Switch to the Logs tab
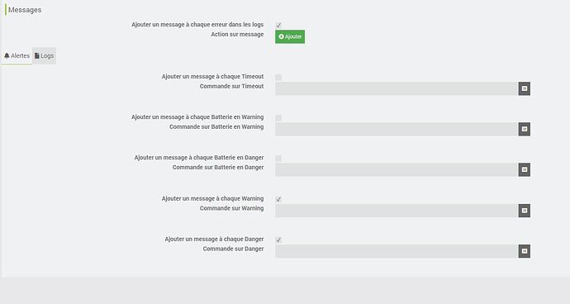Image resolution: width=570 pixels, height=304 pixels. [x=44, y=55]
